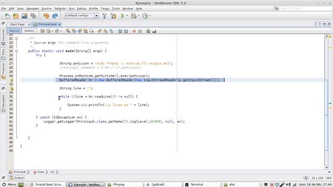333x187 pixels.
Task: Close the Principal.java tab
Action: click(x=59, y=24)
